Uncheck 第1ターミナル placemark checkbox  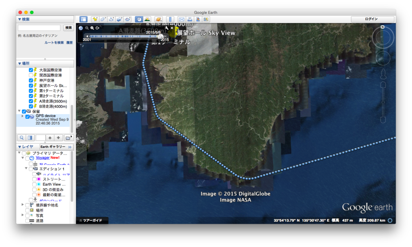(x=31, y=91)
